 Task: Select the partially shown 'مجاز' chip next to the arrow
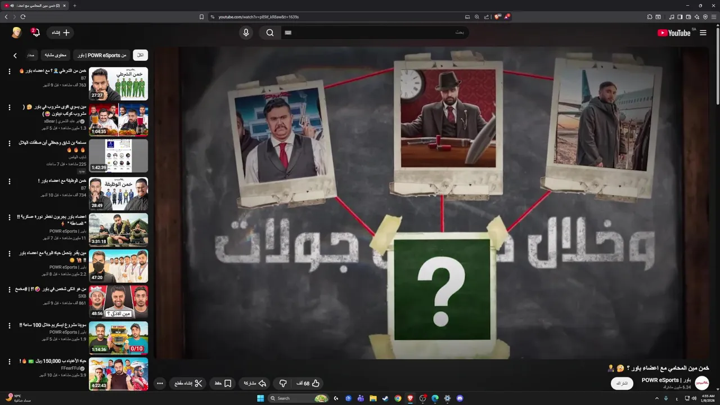tap(31, 55)
